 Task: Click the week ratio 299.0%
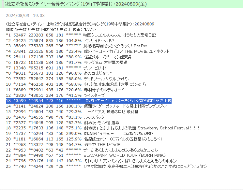[x=74, y=134]
